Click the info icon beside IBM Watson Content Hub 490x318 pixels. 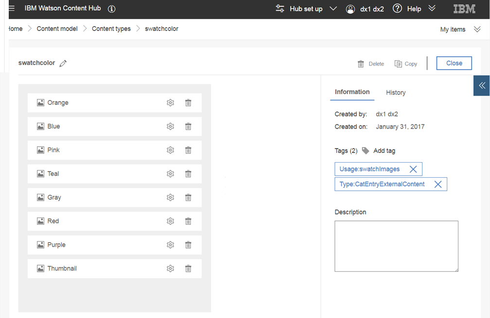tap(112, 9)
